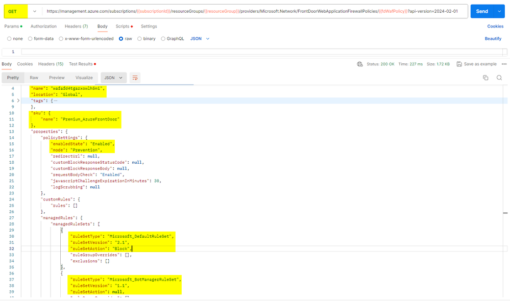Choose the GraphQL body radio

click(x=163, y=39)
